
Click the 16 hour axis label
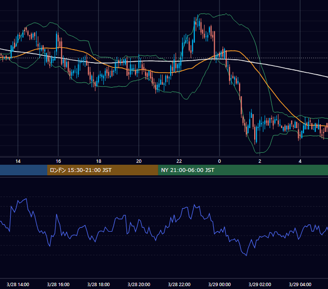58,161
